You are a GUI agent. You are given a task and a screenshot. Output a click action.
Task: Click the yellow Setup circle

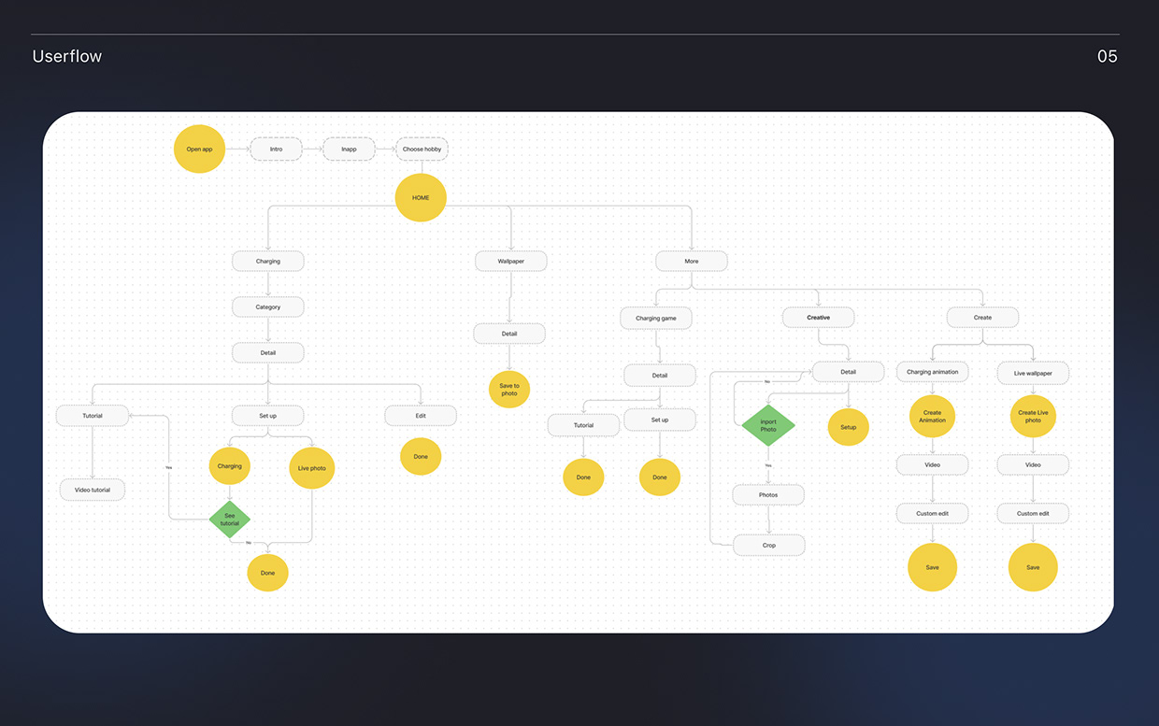[x=849, y=427]
